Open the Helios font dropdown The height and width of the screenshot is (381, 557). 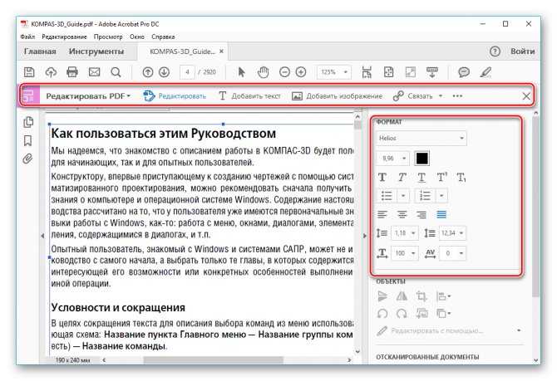[421, 138]
